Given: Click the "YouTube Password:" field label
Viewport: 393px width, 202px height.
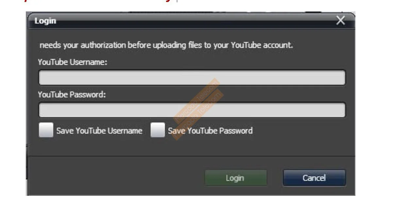Looking at the screenshot, I should click(72, 95).
